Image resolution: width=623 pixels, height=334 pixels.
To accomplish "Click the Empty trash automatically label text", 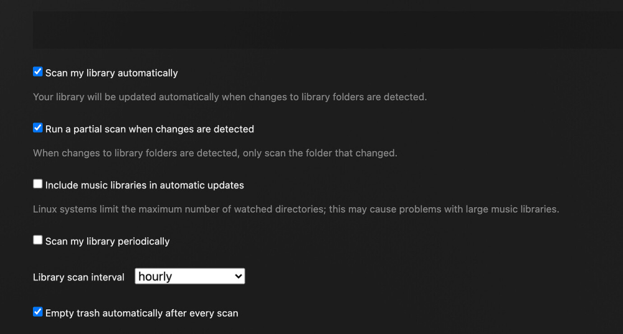I will click(142, 313).
